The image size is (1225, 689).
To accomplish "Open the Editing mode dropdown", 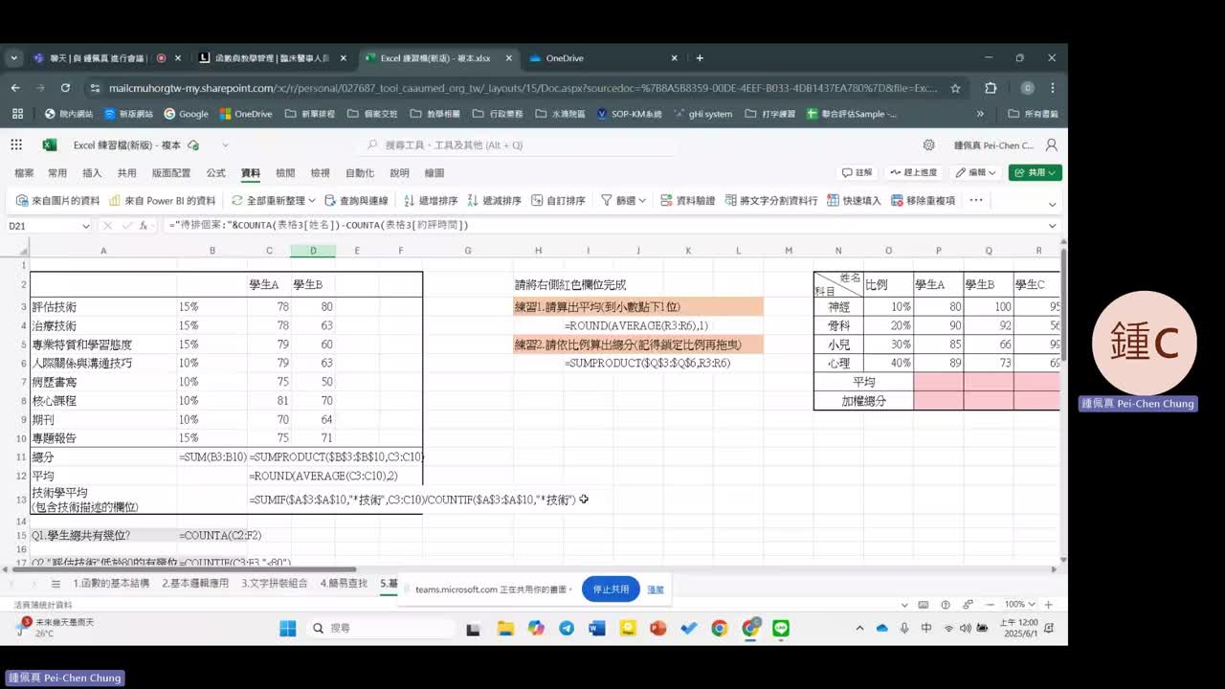I will [975, 172].
